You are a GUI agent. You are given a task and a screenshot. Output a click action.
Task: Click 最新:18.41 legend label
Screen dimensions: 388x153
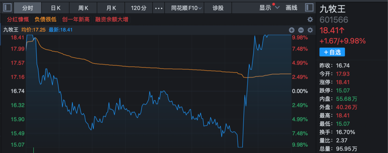click(x=61, y=30)
